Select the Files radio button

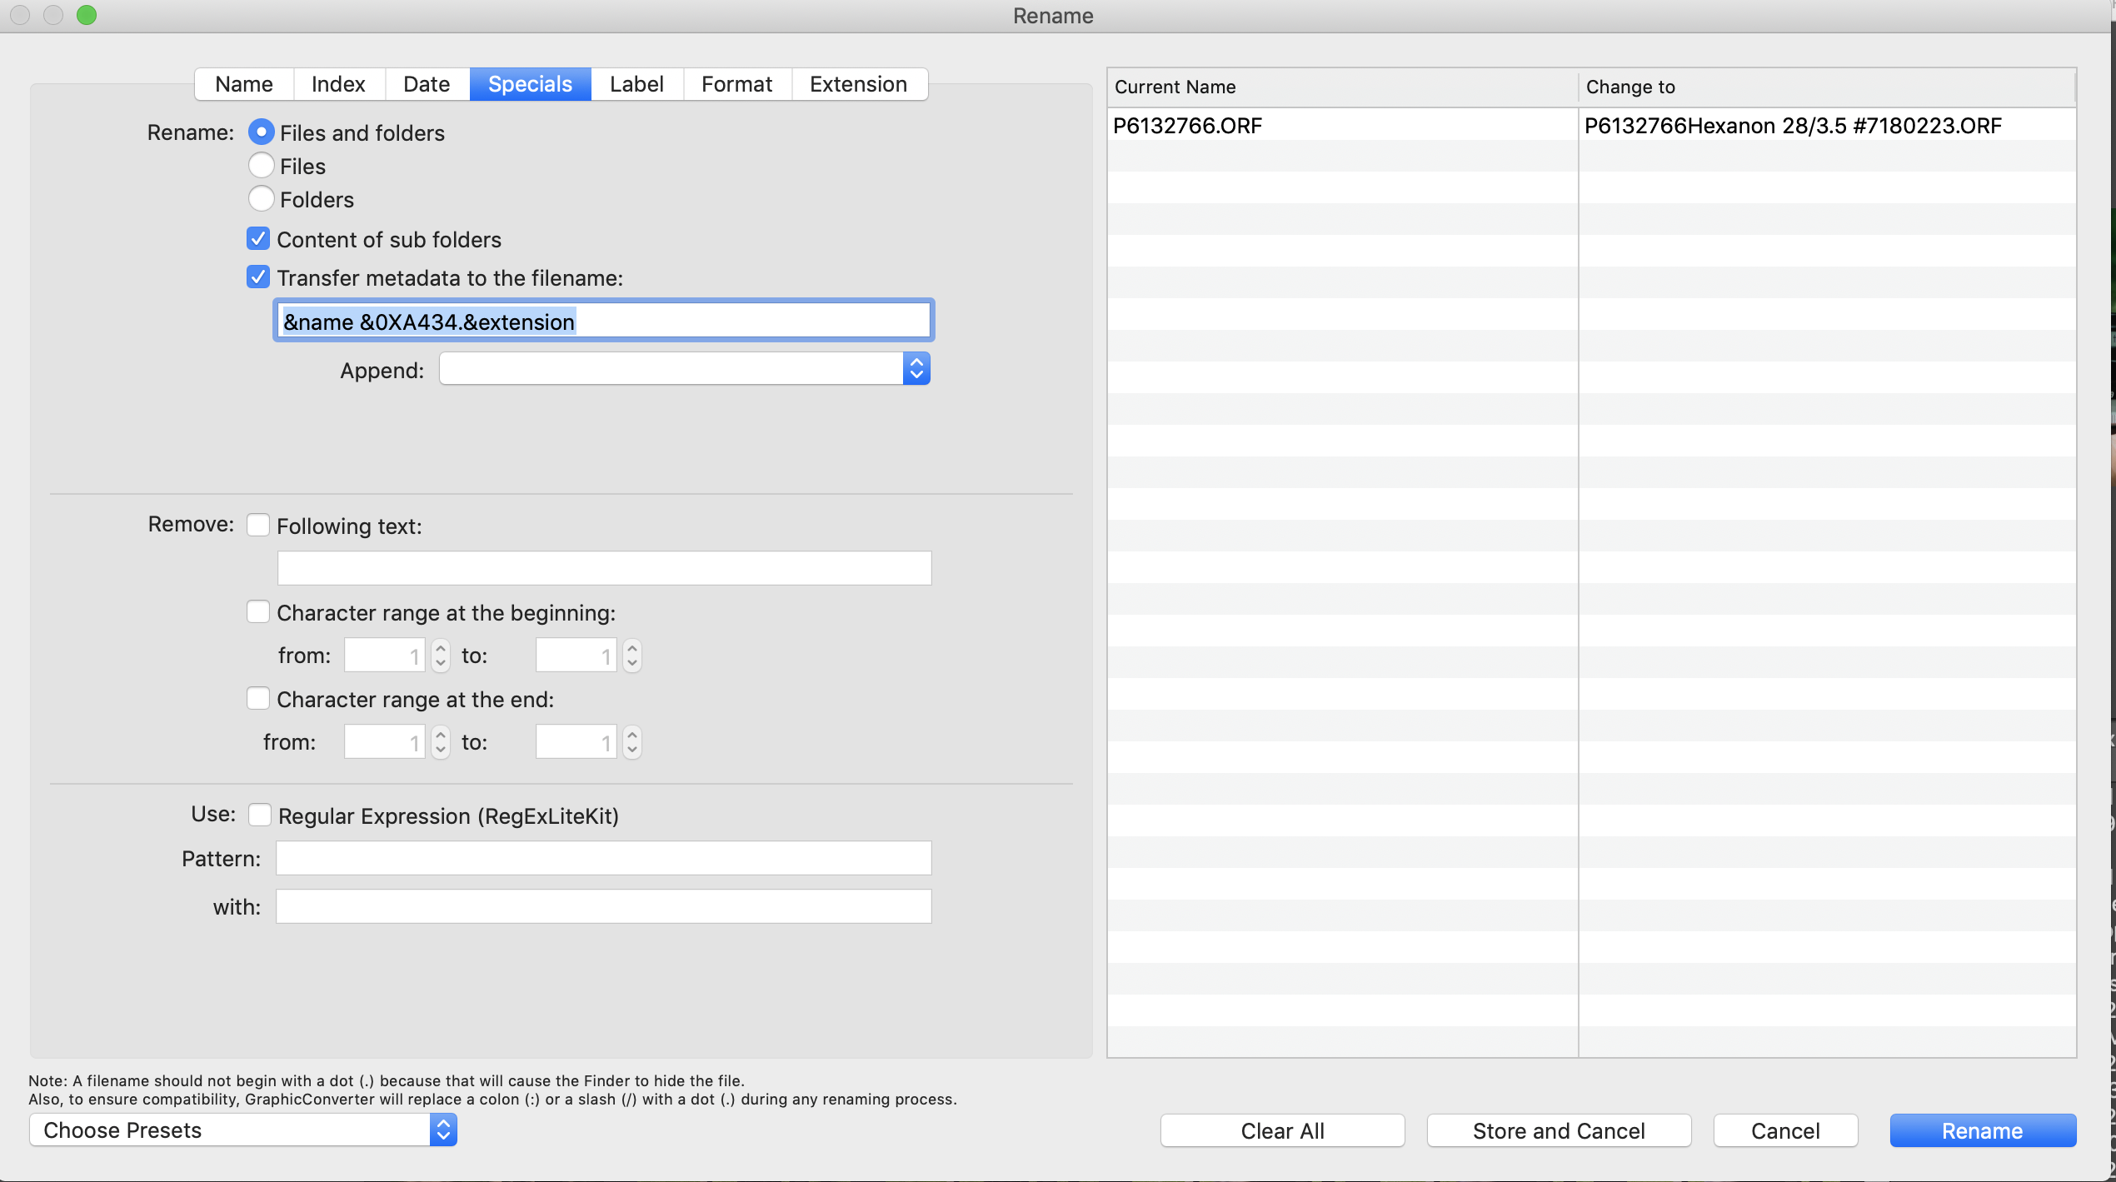[x=259, y=164]
